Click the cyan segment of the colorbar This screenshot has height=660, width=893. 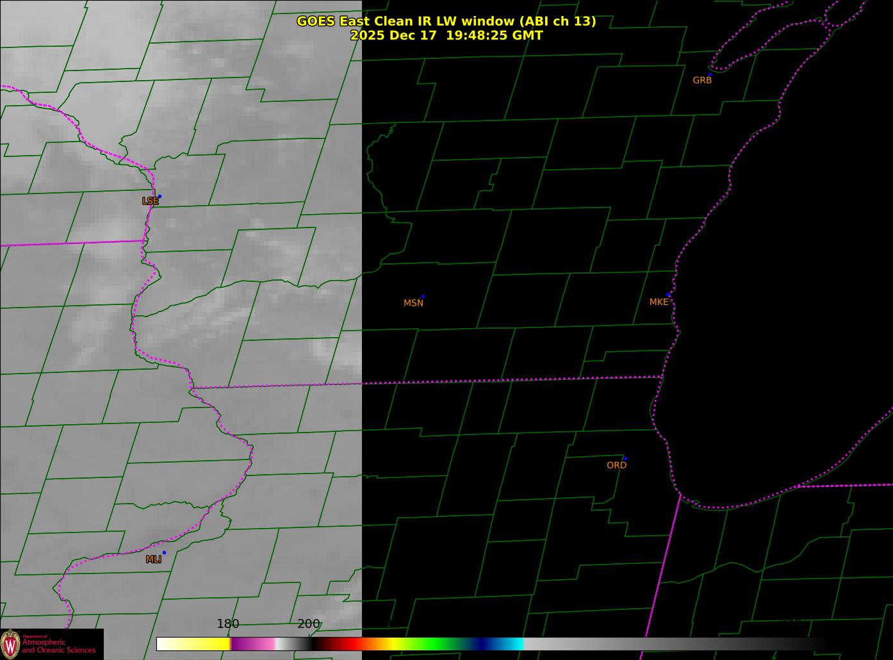point(512,644)
